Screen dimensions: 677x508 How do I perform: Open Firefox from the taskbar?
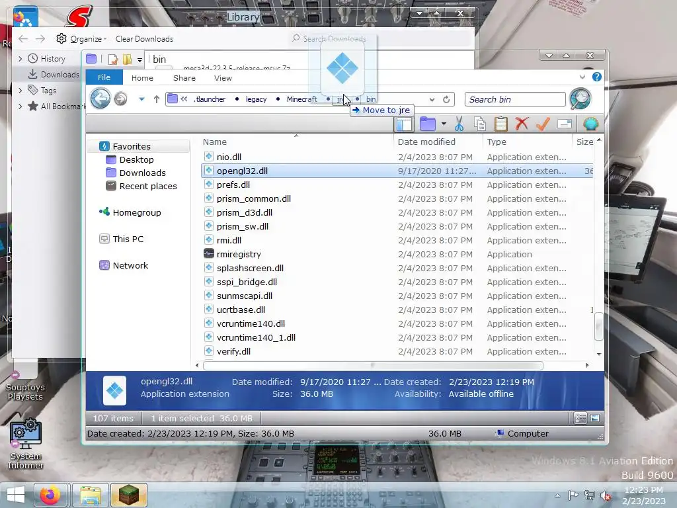pyautogui.click(x=50, y=495)
